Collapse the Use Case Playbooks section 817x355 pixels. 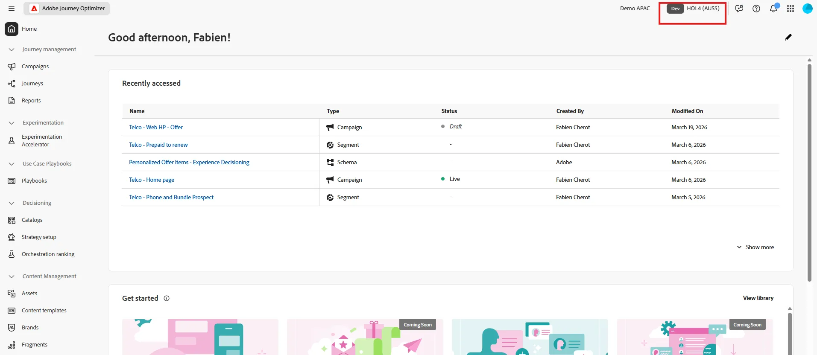pyautogui.click(x=12, y=164)
